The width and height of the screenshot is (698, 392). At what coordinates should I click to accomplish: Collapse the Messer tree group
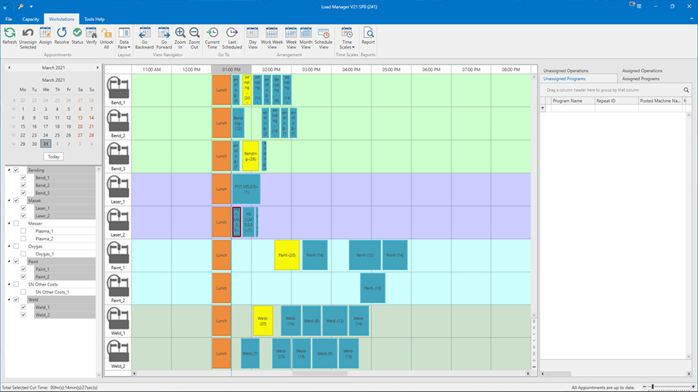9,224
